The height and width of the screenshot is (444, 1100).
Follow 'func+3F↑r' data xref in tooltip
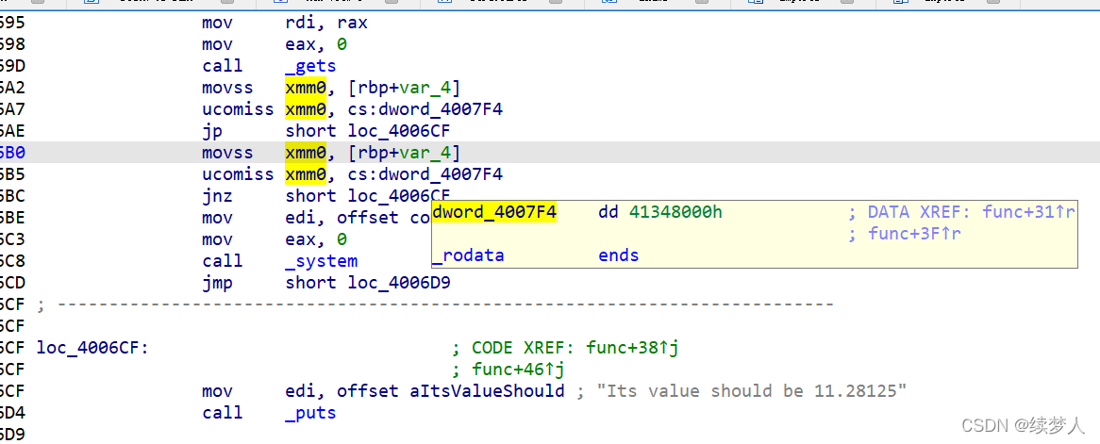[914, 235]
